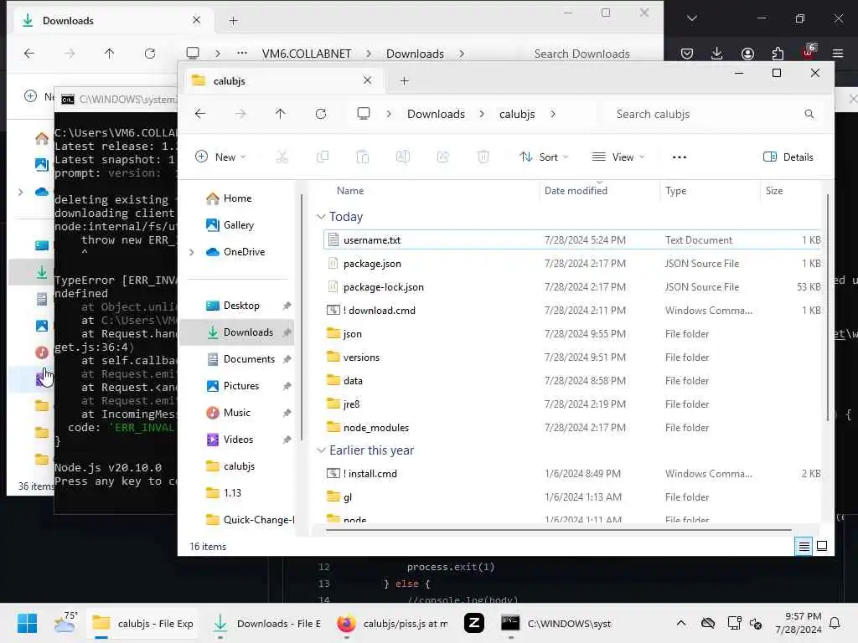This screenshot has width=858, height=643.
Task: Go up a level in Downloads background window
Action: 110,54
